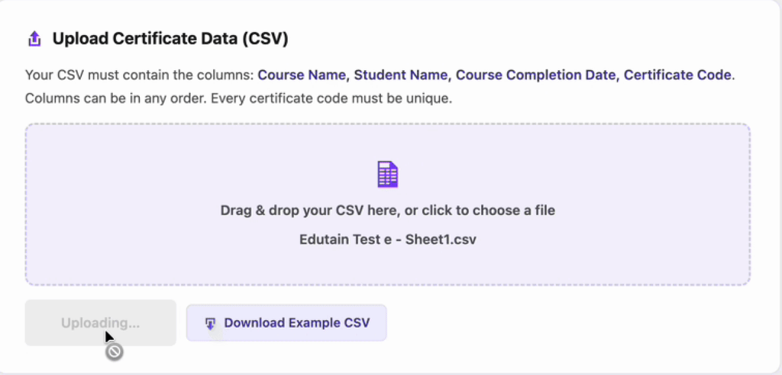The width and height of the screenshot is (782, 375).
Task: Click the 'Upload Certificate Data (CSV)' heading
Action: (170, 39)
